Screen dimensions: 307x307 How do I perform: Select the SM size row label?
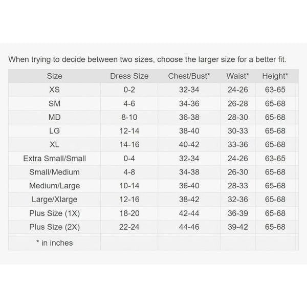(54, 103)
